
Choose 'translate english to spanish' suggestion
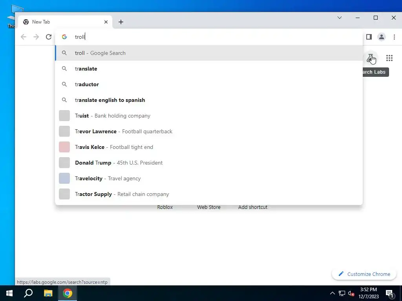[x=209, y=100]
